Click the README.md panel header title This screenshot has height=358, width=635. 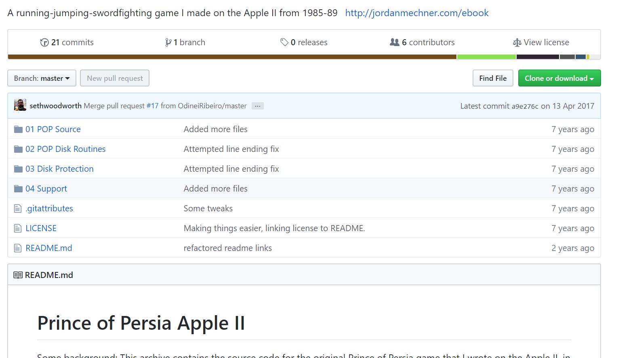tap(49, 275)
